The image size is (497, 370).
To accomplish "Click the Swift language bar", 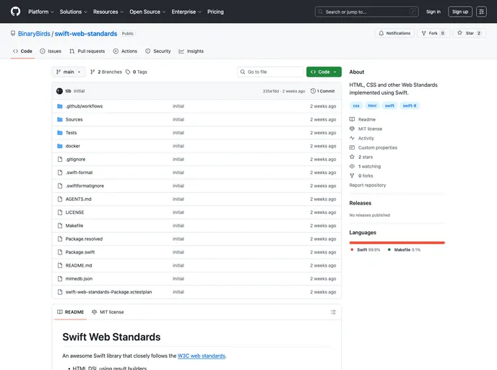I will point(397,243).
